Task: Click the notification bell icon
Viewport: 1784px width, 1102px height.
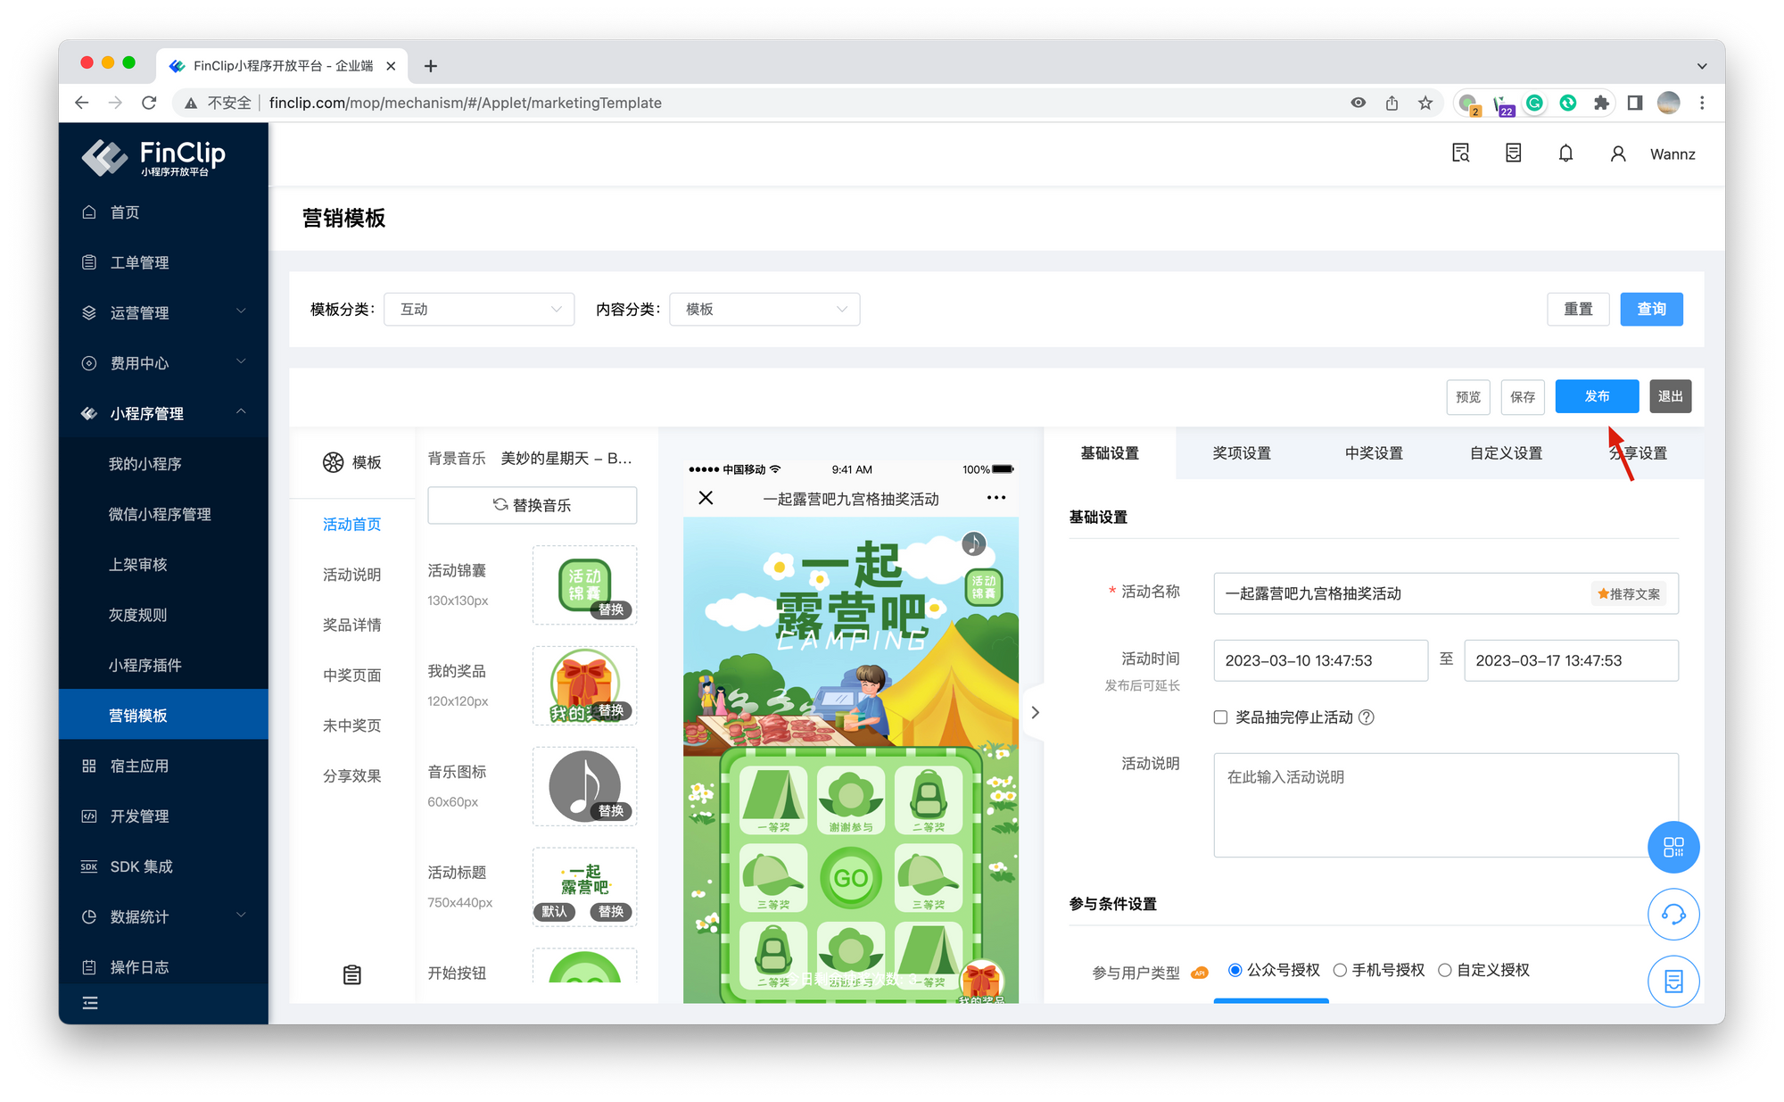Action: 1565,153
